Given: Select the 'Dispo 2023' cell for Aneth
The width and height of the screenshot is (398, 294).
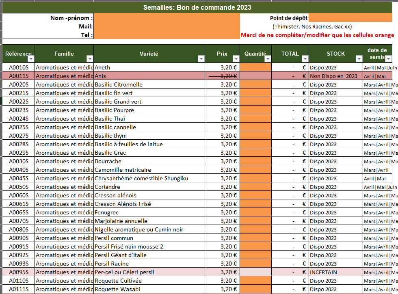Looking at the screenshot, I should (336, 67).
